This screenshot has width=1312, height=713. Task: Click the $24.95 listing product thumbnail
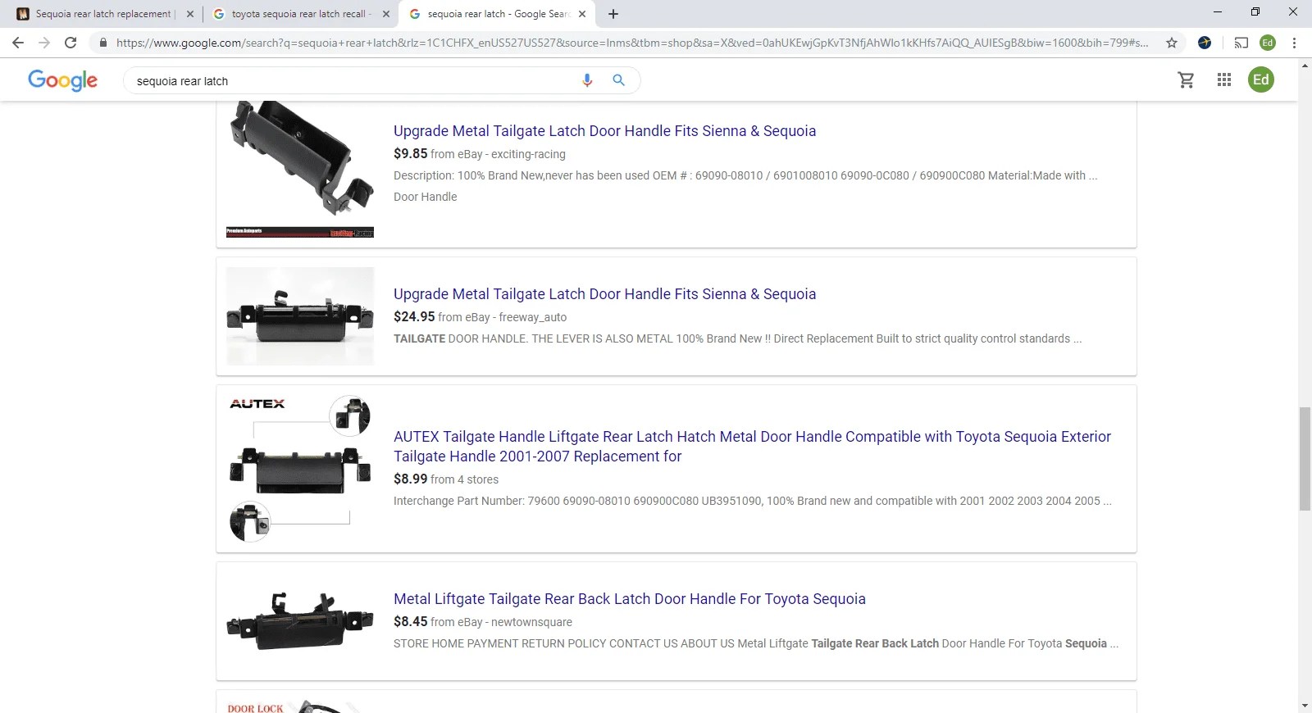coord(300,316)
